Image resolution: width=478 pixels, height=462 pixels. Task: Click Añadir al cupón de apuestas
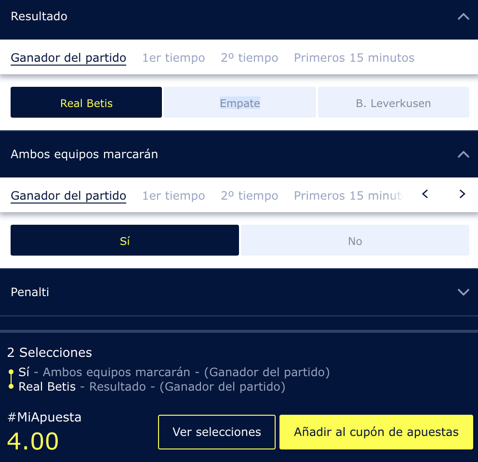pyautogui.click(x=376, y=432)
